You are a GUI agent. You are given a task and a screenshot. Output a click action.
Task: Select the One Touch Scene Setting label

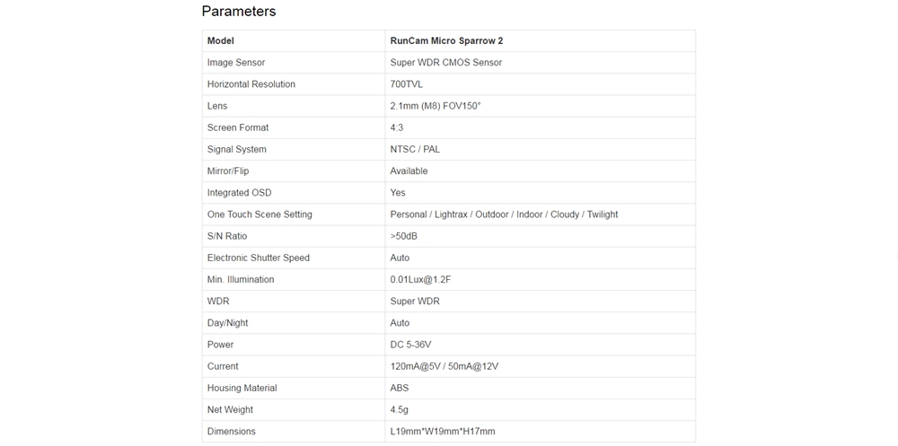pyautogui.click(x=260, y=214)
